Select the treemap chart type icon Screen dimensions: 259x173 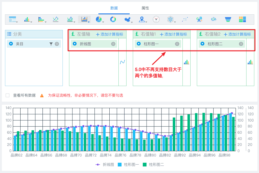242,19
